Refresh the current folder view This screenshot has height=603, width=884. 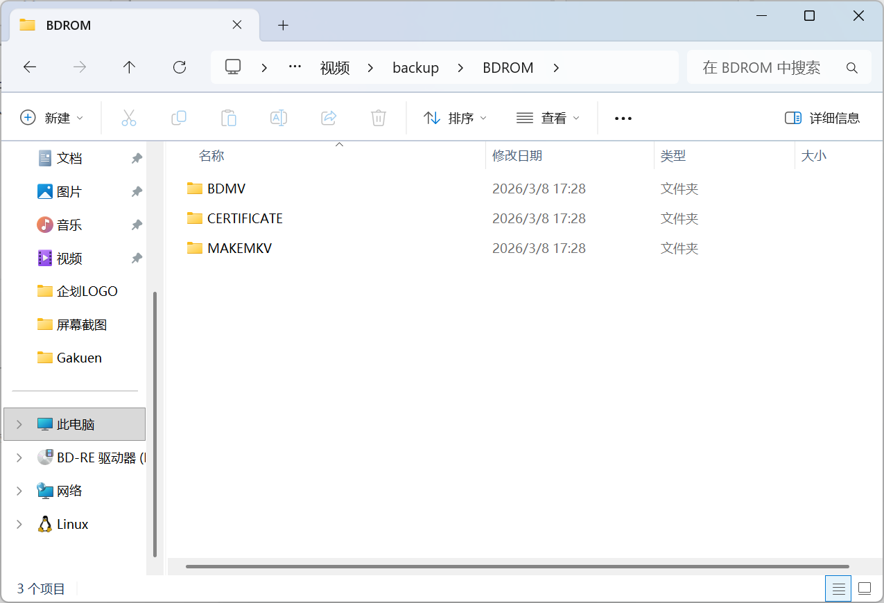pyautogui.click(x=180, y=67)
